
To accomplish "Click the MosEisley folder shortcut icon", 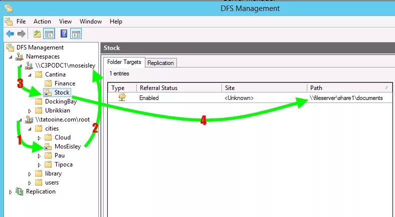I will (48, 146).
